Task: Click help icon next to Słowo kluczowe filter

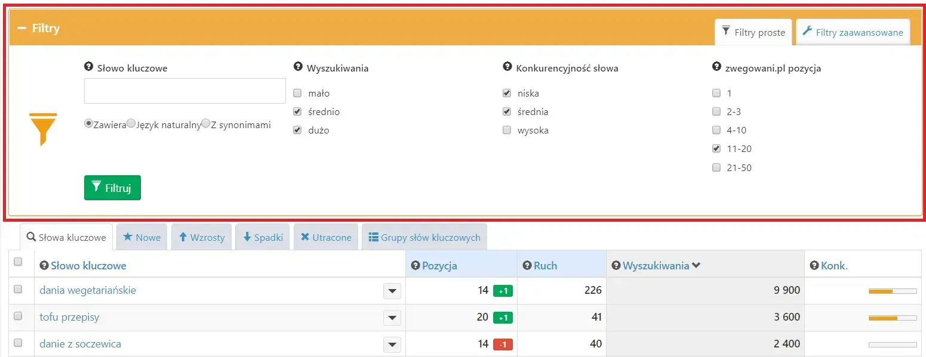Action: click(x=89, y=67)
